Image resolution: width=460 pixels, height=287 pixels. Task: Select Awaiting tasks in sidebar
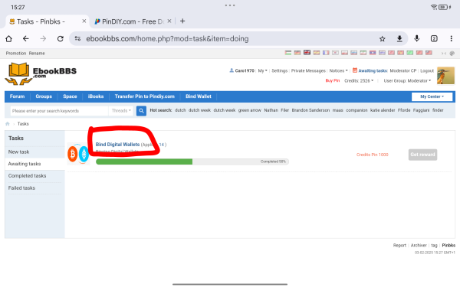click(x=25, y=164)
